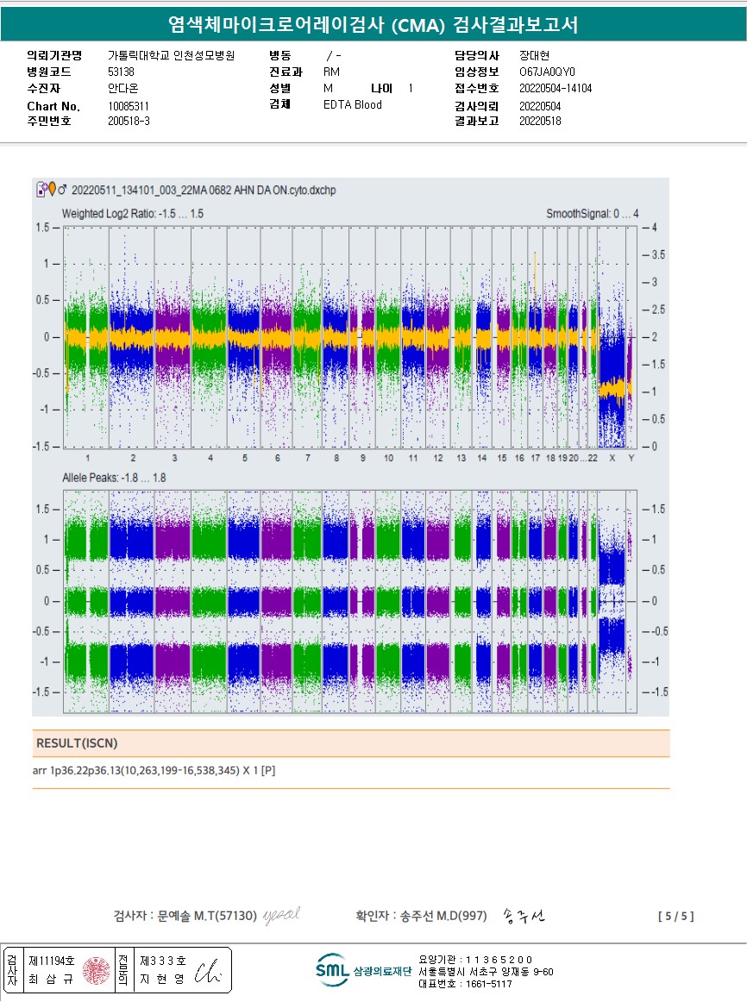
Task: Click the green report title banner
Action: point(373,24)
